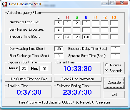Click the R Exposure Time field
130x110 pixels.
[x=67, y=37]
